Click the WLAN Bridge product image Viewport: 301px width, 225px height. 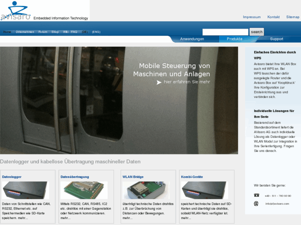[146, 190]
